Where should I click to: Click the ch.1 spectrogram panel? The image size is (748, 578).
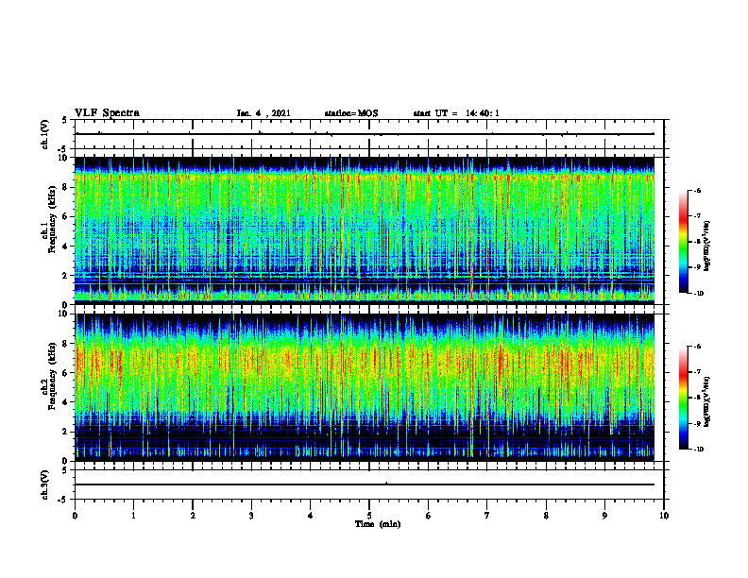[365, 230]
